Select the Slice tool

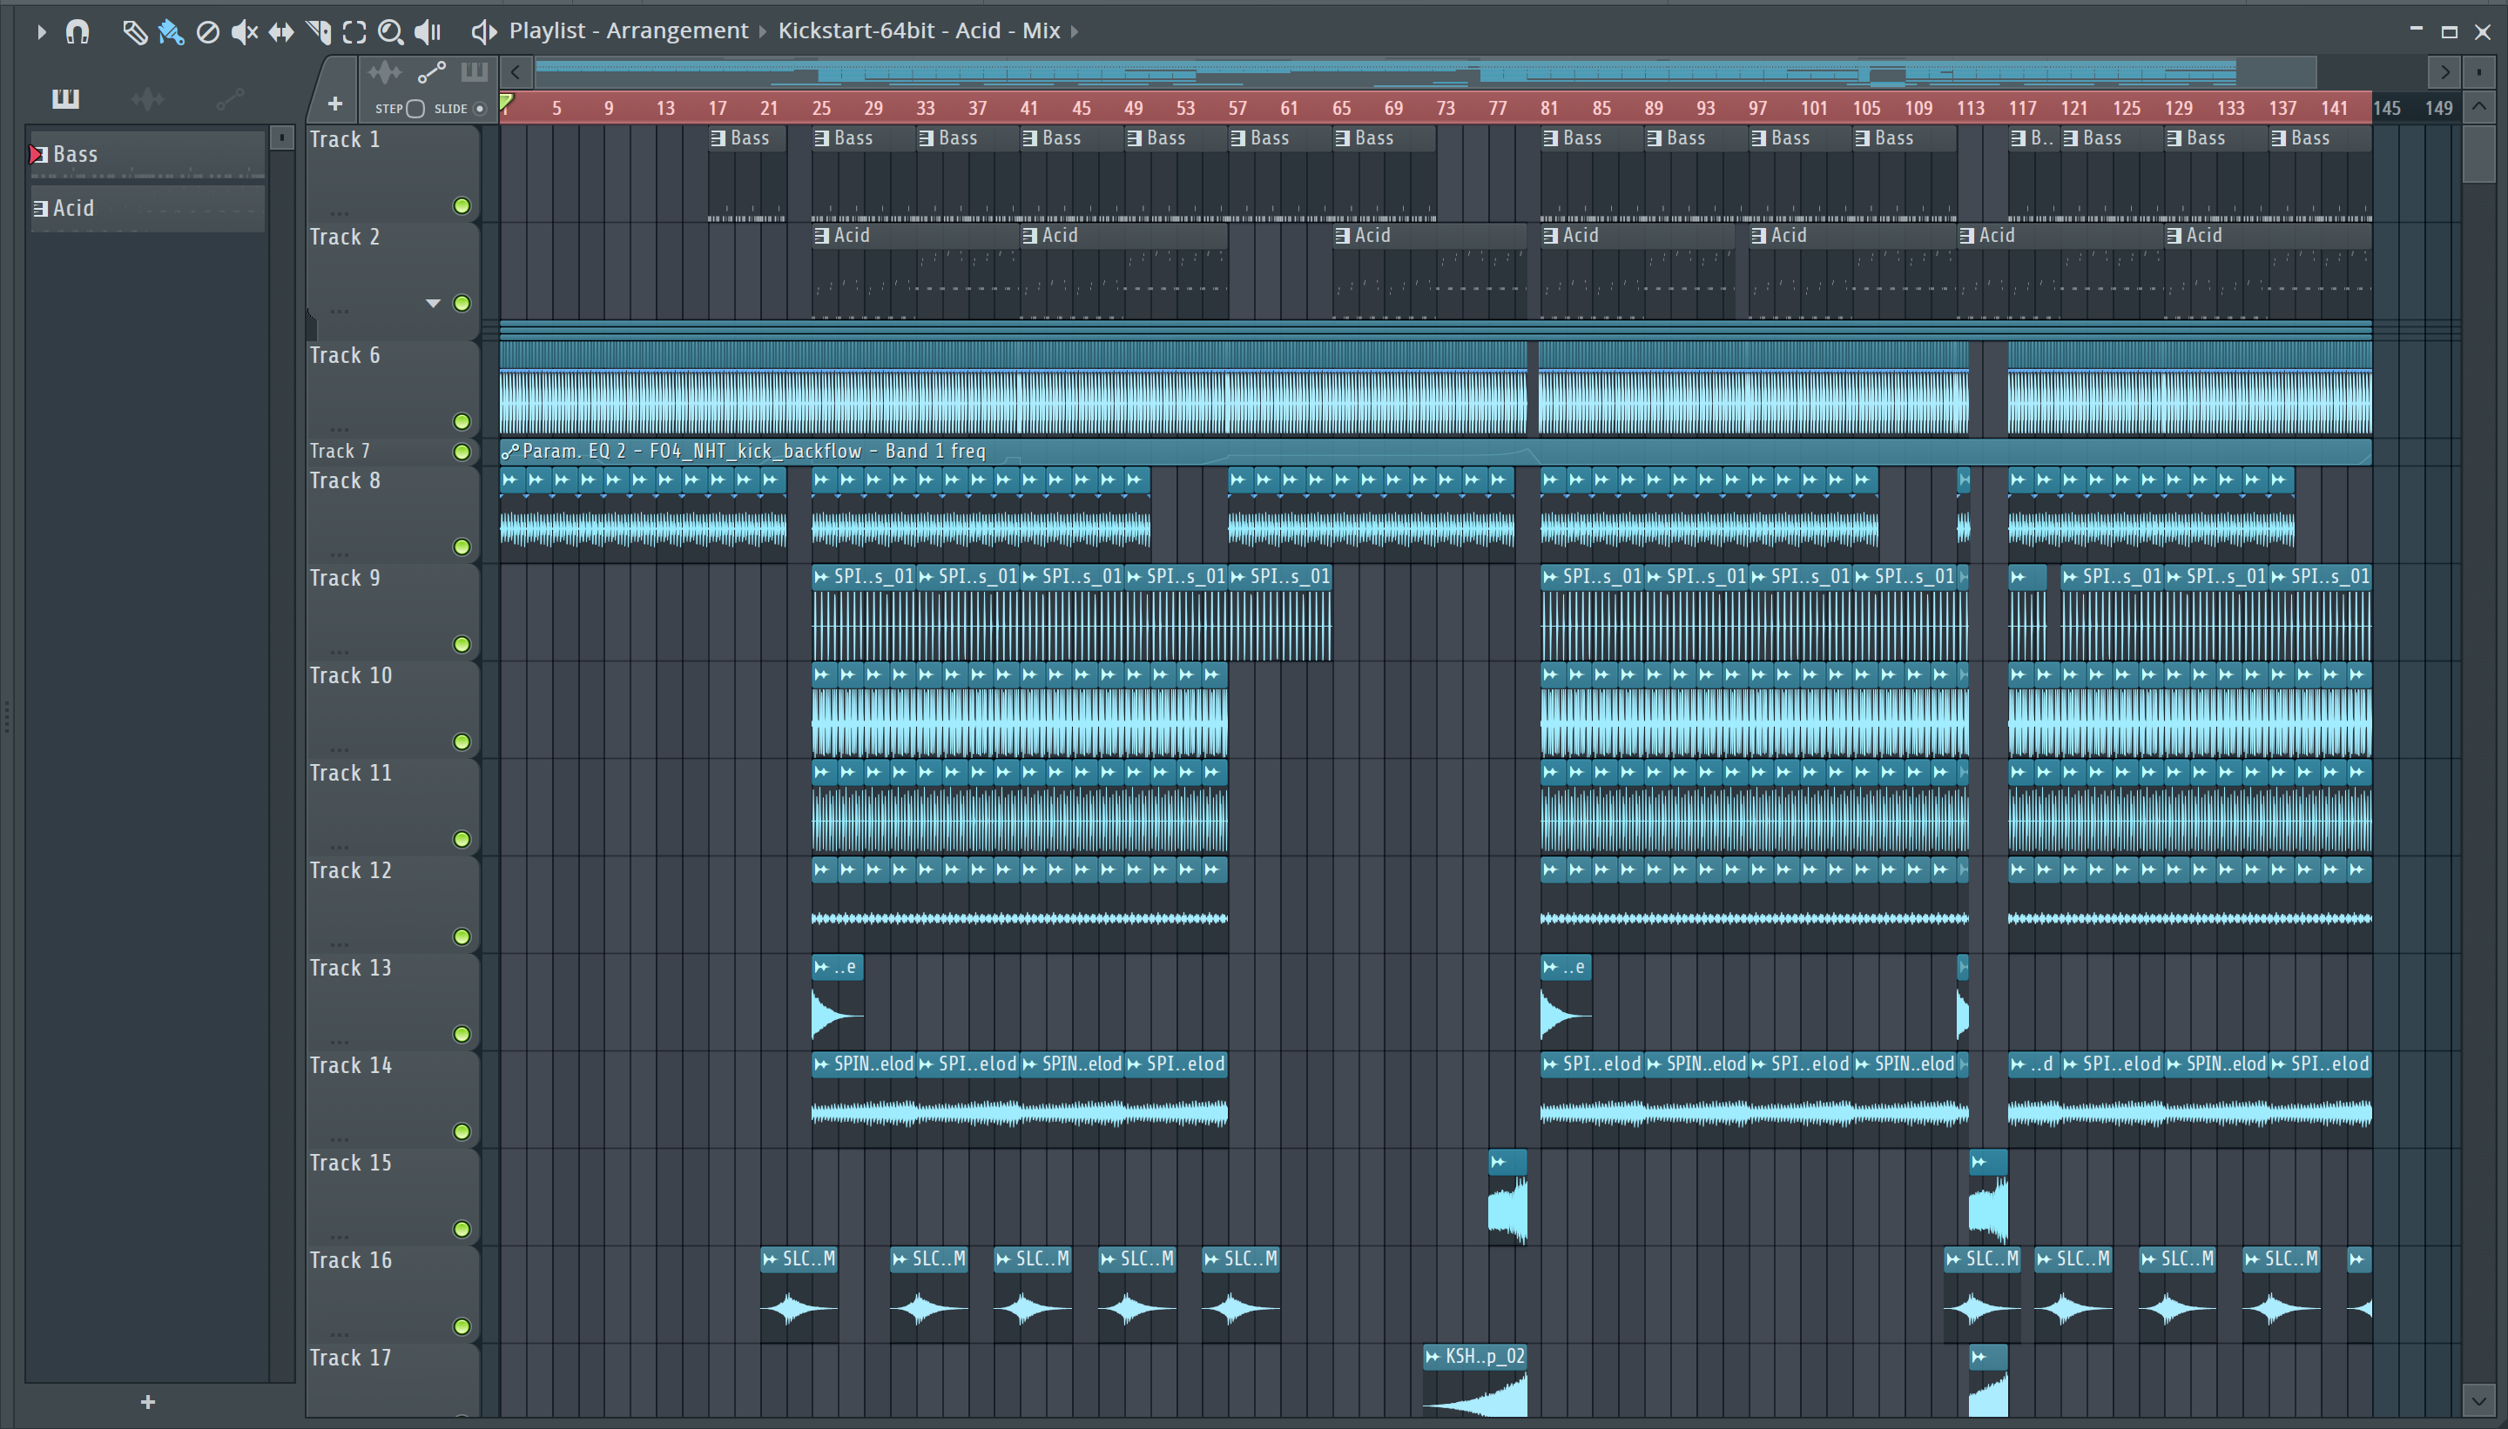click(x=318, y=32)
